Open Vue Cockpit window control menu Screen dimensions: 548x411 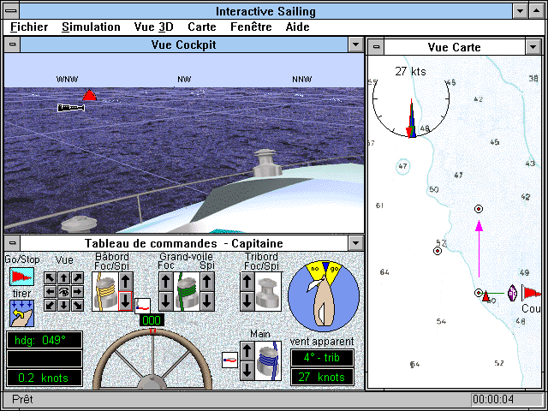pos(12,45)
